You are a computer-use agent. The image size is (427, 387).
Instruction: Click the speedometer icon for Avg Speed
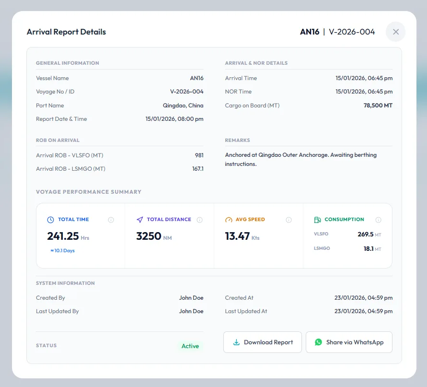(229, 220)
